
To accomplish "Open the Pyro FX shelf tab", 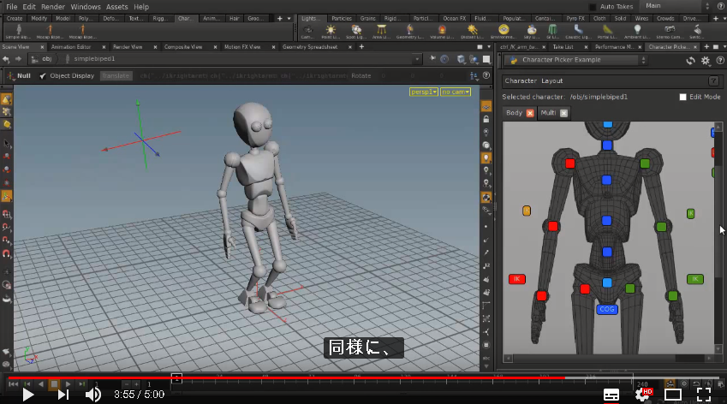I will 575,19.
